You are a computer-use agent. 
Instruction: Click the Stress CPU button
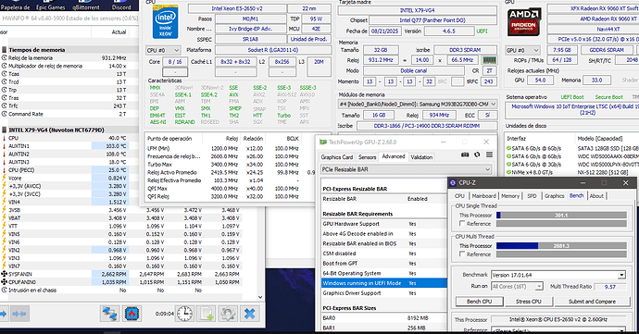click(528, 302)
